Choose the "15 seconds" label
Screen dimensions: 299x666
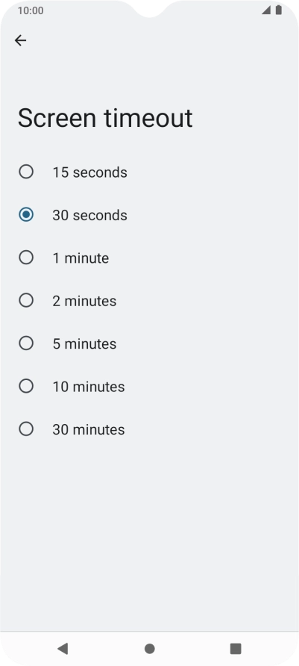point(89,172)
